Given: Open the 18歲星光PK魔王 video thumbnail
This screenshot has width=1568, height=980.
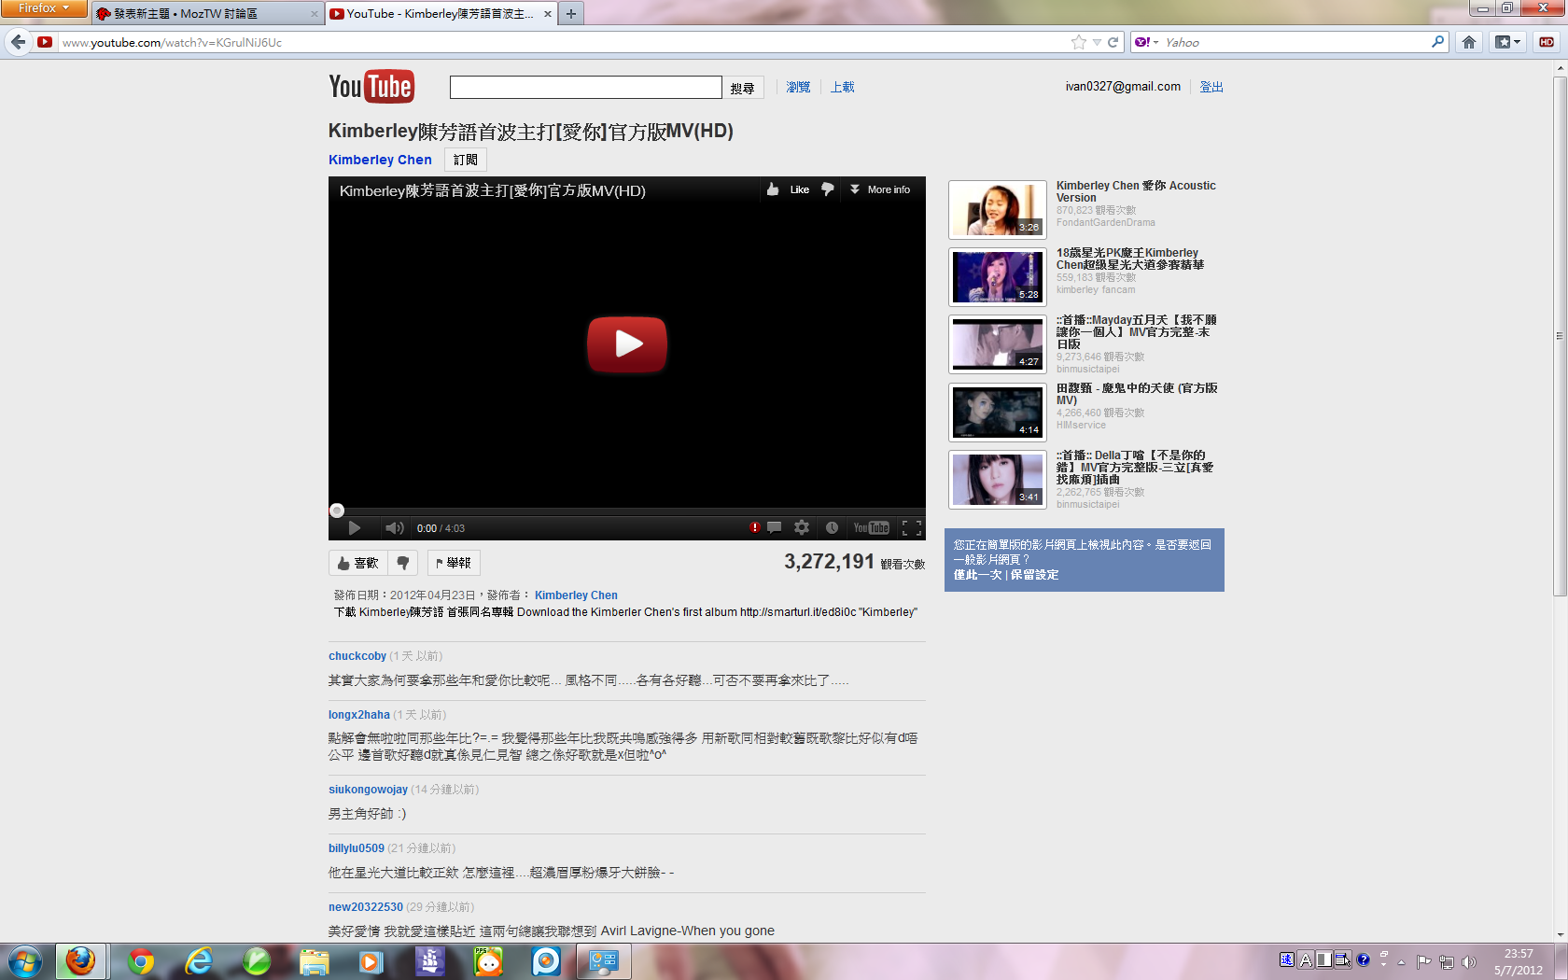Looking at the screenshot, I should point(998,276).
